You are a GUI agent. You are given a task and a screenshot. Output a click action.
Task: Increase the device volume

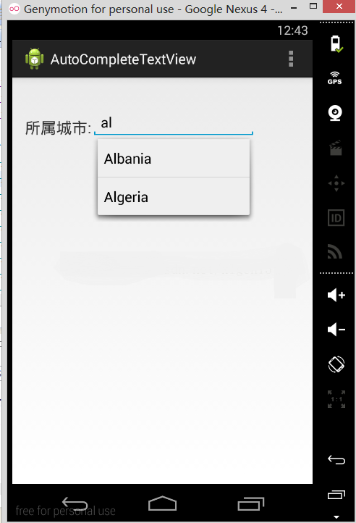[x=336, y=296]
